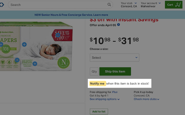This screenshot has width=185, height=115.
Task: Click the plus hotspot left of the sleeping baby
Action: [x=24, y=45]
